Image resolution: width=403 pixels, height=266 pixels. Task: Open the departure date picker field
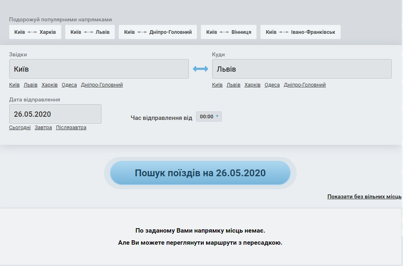click(55, 114)
